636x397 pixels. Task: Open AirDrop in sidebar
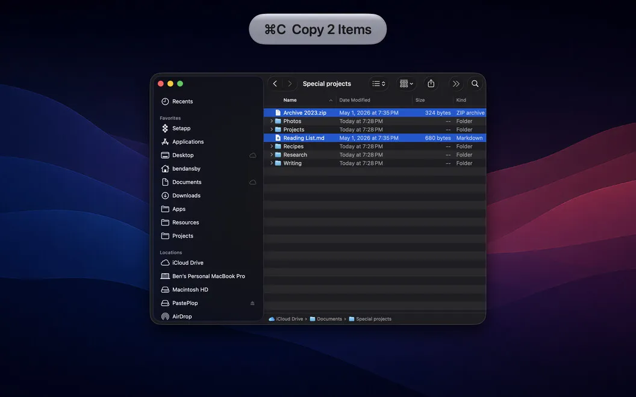182,316
